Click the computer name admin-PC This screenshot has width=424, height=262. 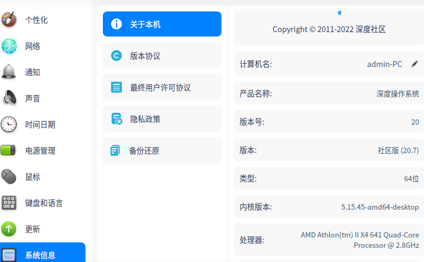(384, 64)
